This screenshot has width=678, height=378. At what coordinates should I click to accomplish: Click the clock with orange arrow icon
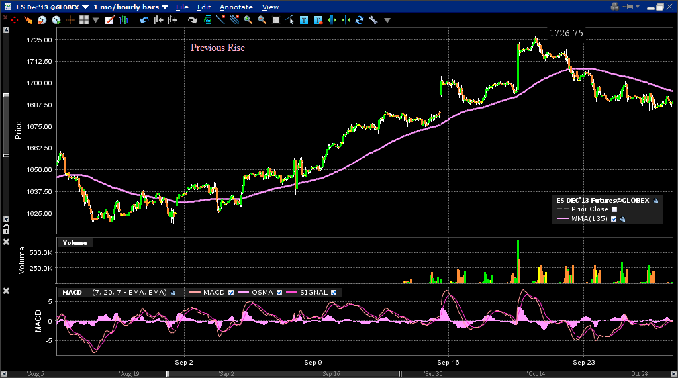[42, 20]
